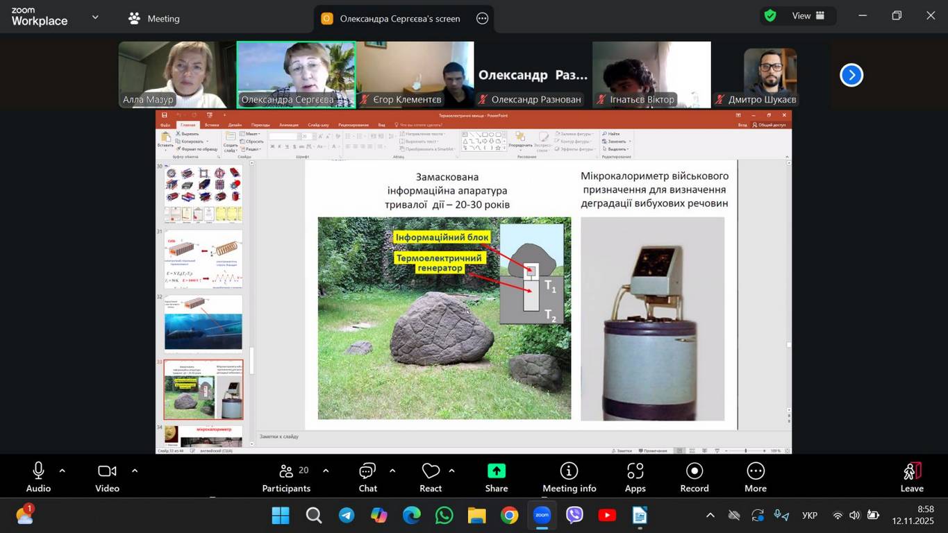Leave the meeting

click(x=911, y=477)
